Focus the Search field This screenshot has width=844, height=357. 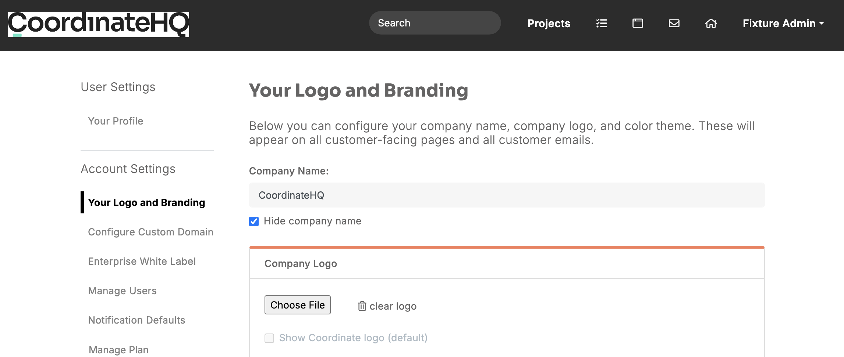point(435,23)
